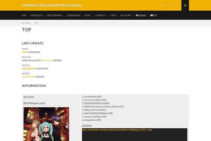The image size is (211, 141).
Task: Click the INFORMATION heading
Action: tap(34, 86)
